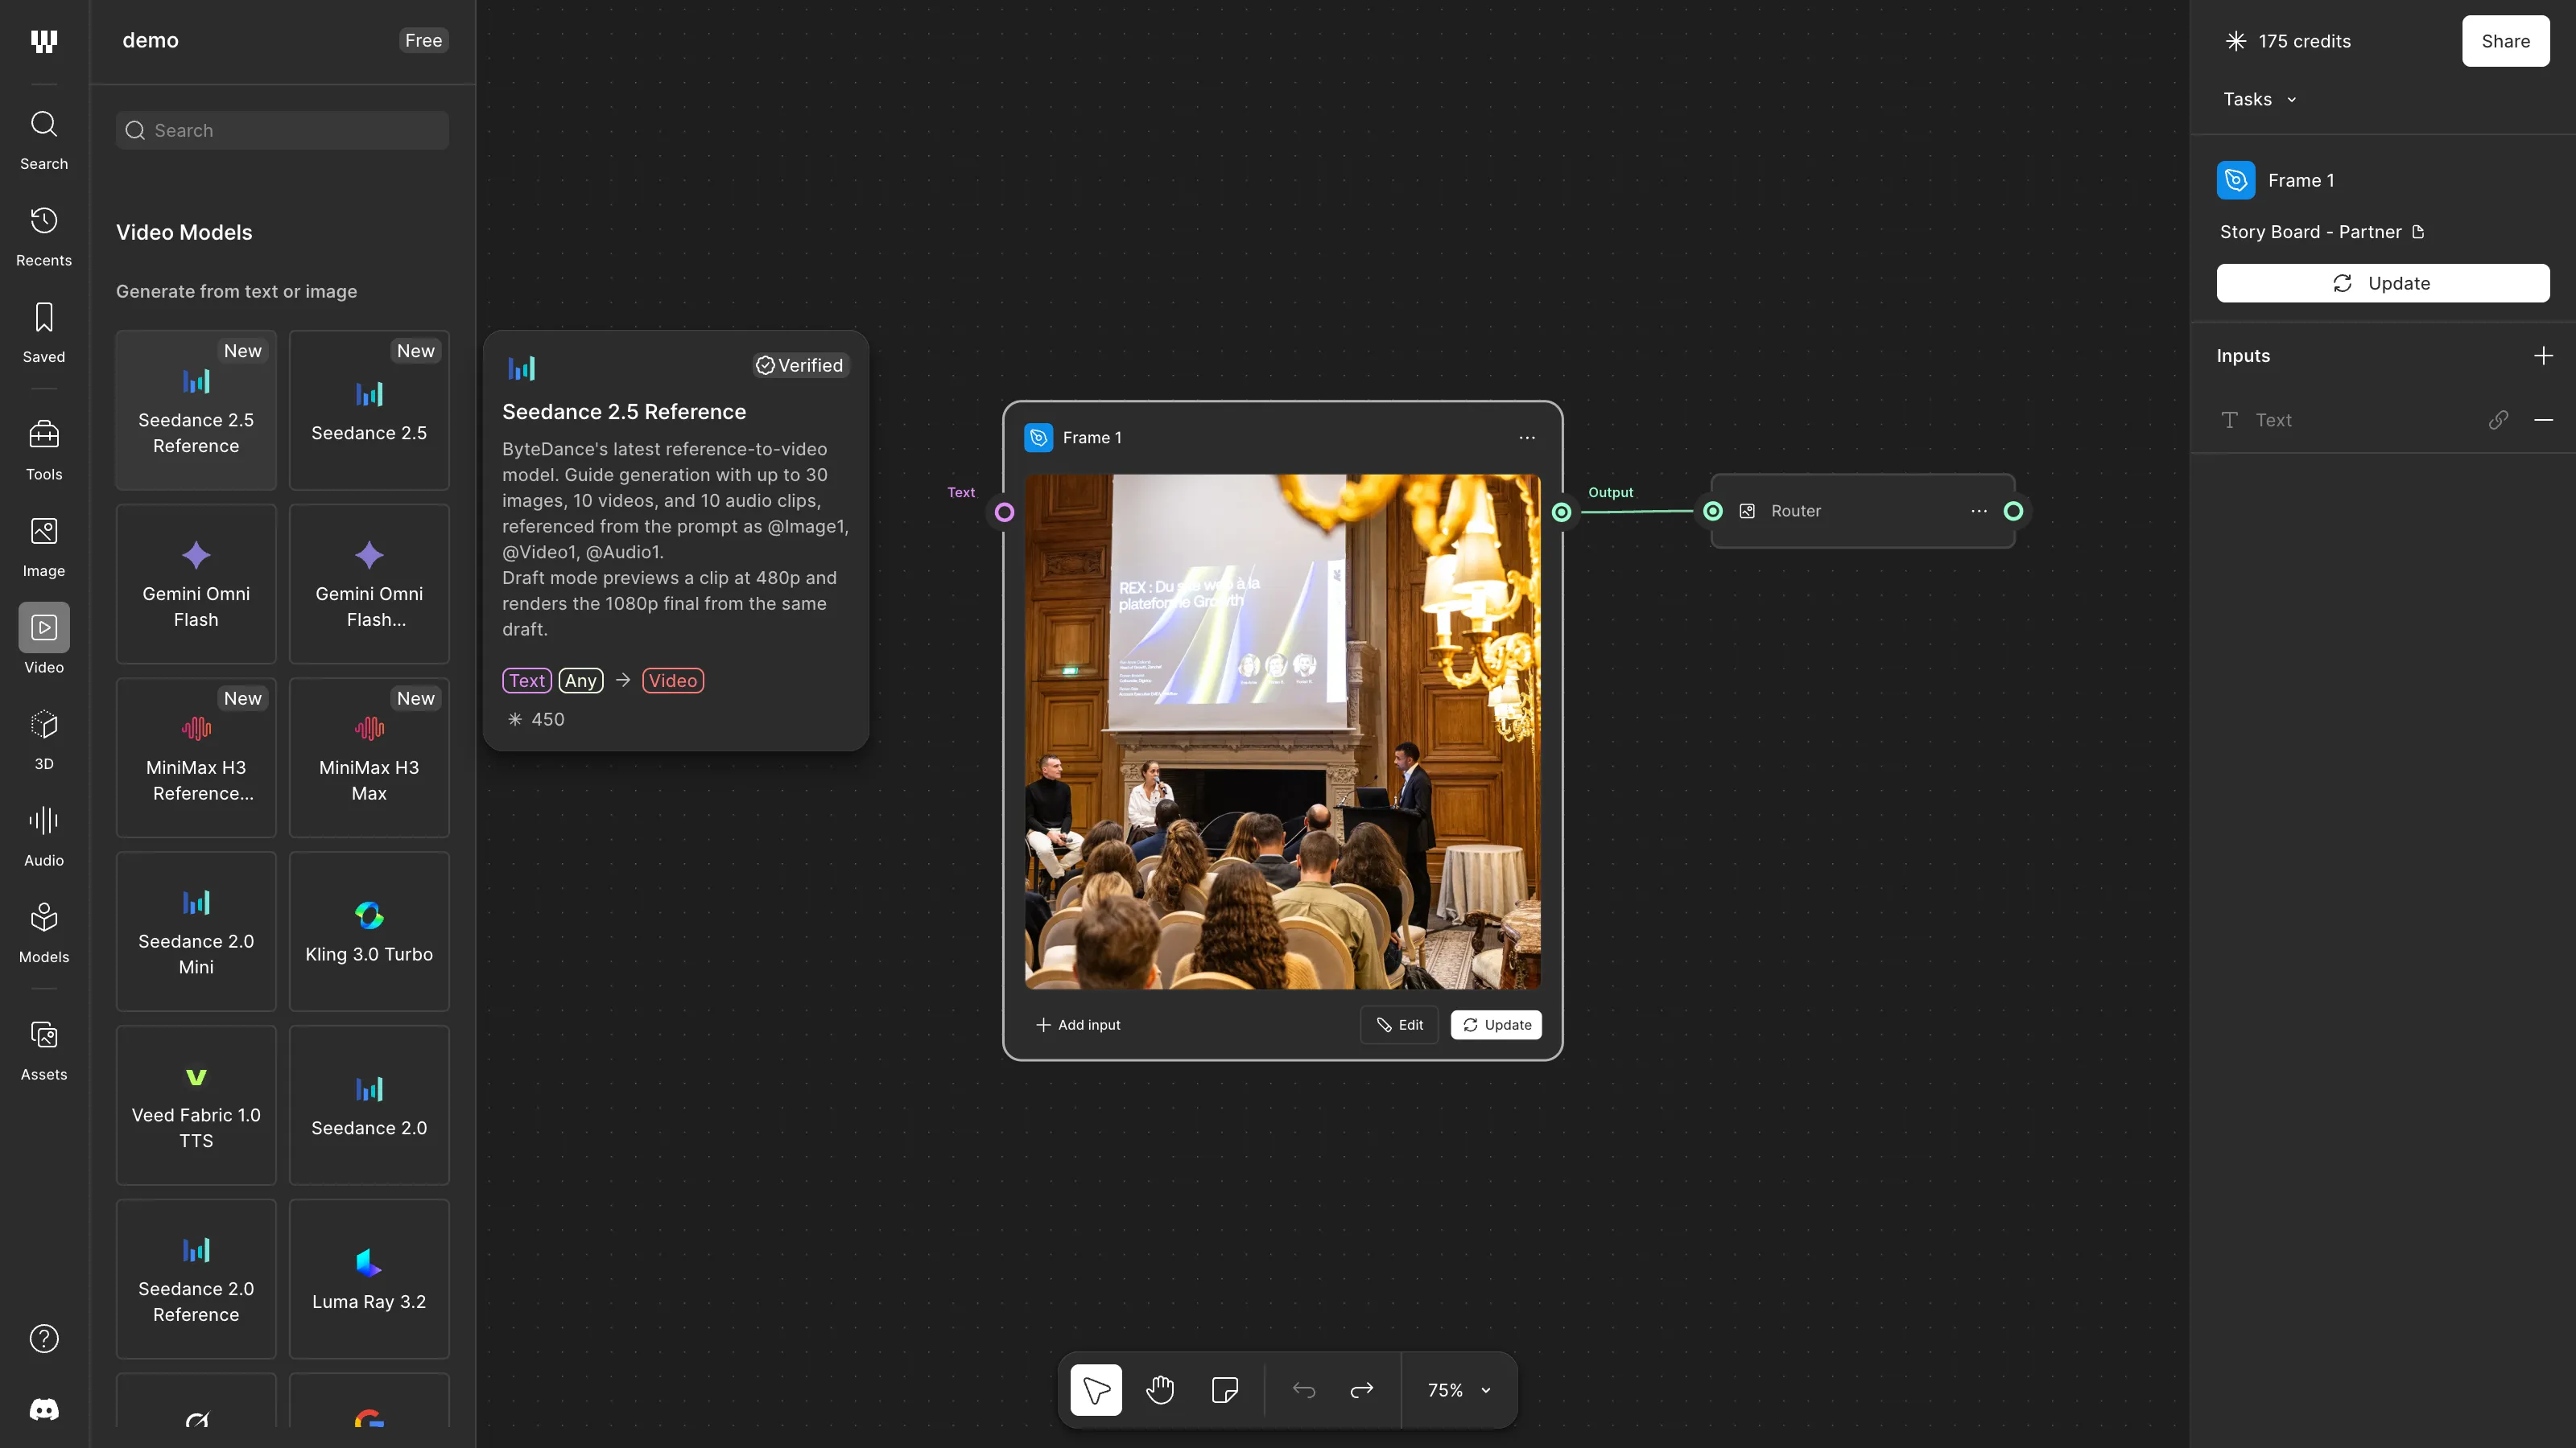Select the Luma Ray 3.2 model card
This screenshot has height=1448, width=2576.
pyautogui.click(x=369, y=1280)
